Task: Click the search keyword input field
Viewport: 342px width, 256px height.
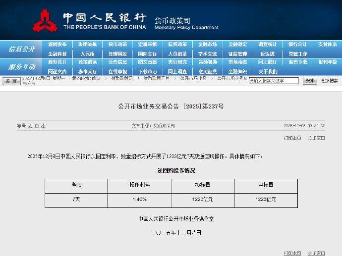Action: pos(274,80)
